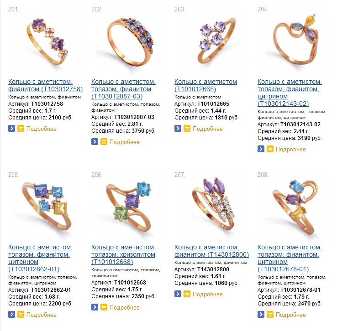Click Подробнее for ring T103012678-01
Screen dimensions: 353x331
[x=290, y=315]
